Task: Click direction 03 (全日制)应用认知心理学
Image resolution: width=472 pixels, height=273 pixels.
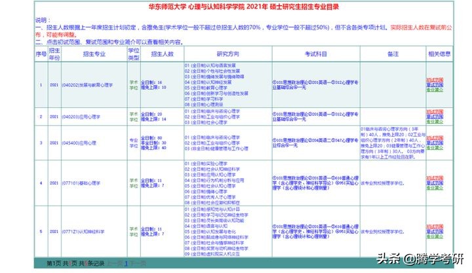Action: (x=210, y=175)
